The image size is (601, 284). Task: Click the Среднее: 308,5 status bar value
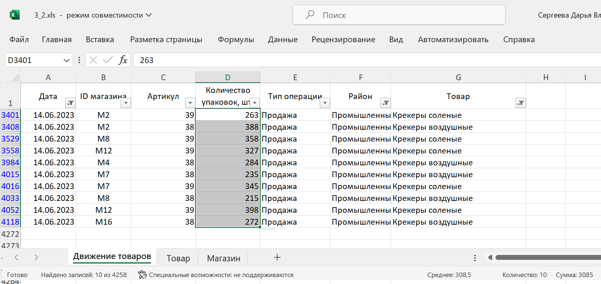click(449, 275)
